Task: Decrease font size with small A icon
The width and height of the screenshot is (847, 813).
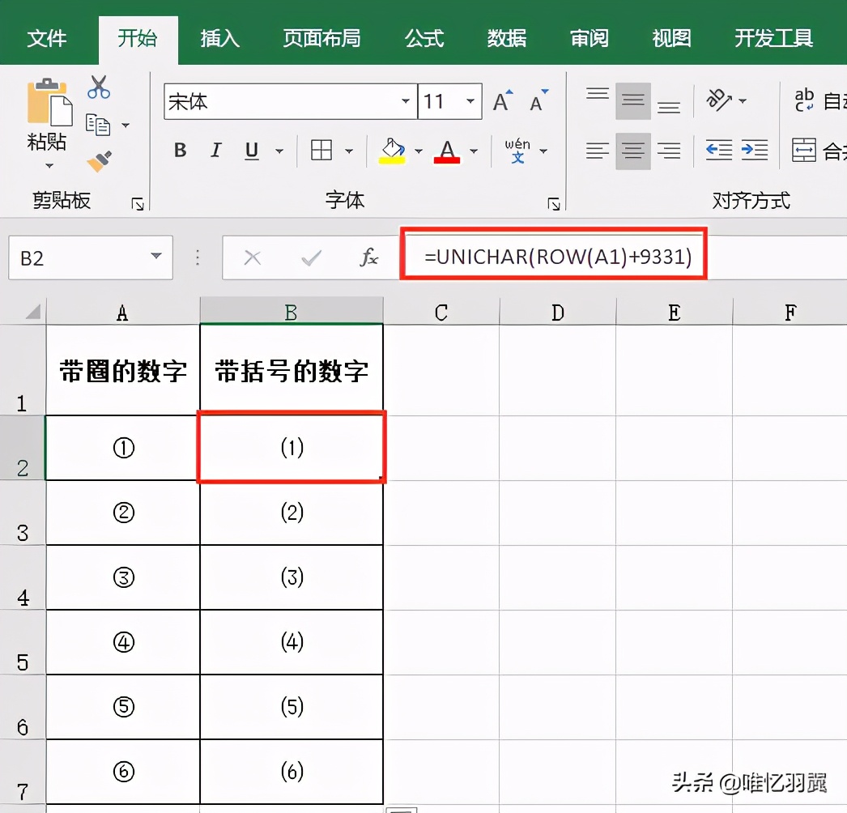Action: click(x=538, y=101)
